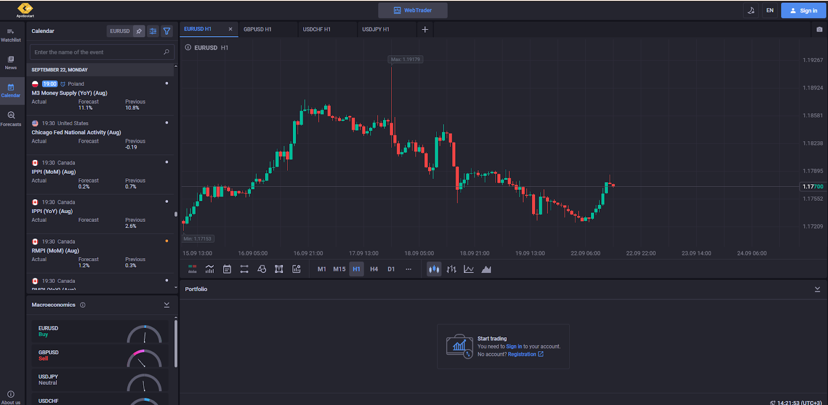Open the Registration link
Screen dimensions: 828x405
coord(522,354)
